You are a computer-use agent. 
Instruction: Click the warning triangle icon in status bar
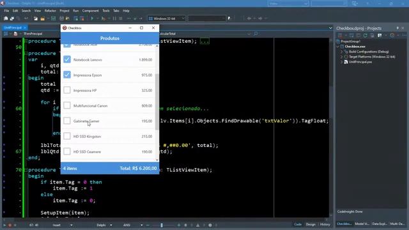(x=197, y=225)
